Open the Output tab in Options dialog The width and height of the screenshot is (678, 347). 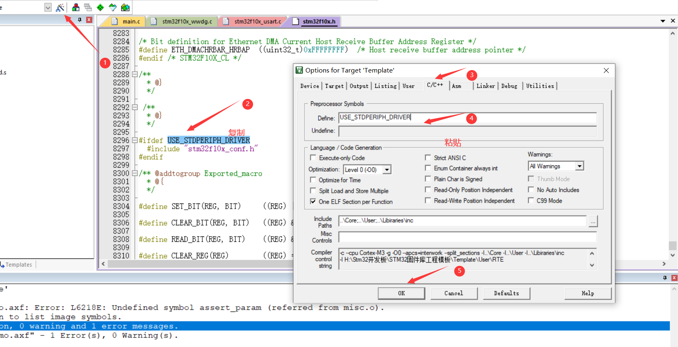point(359,86)
